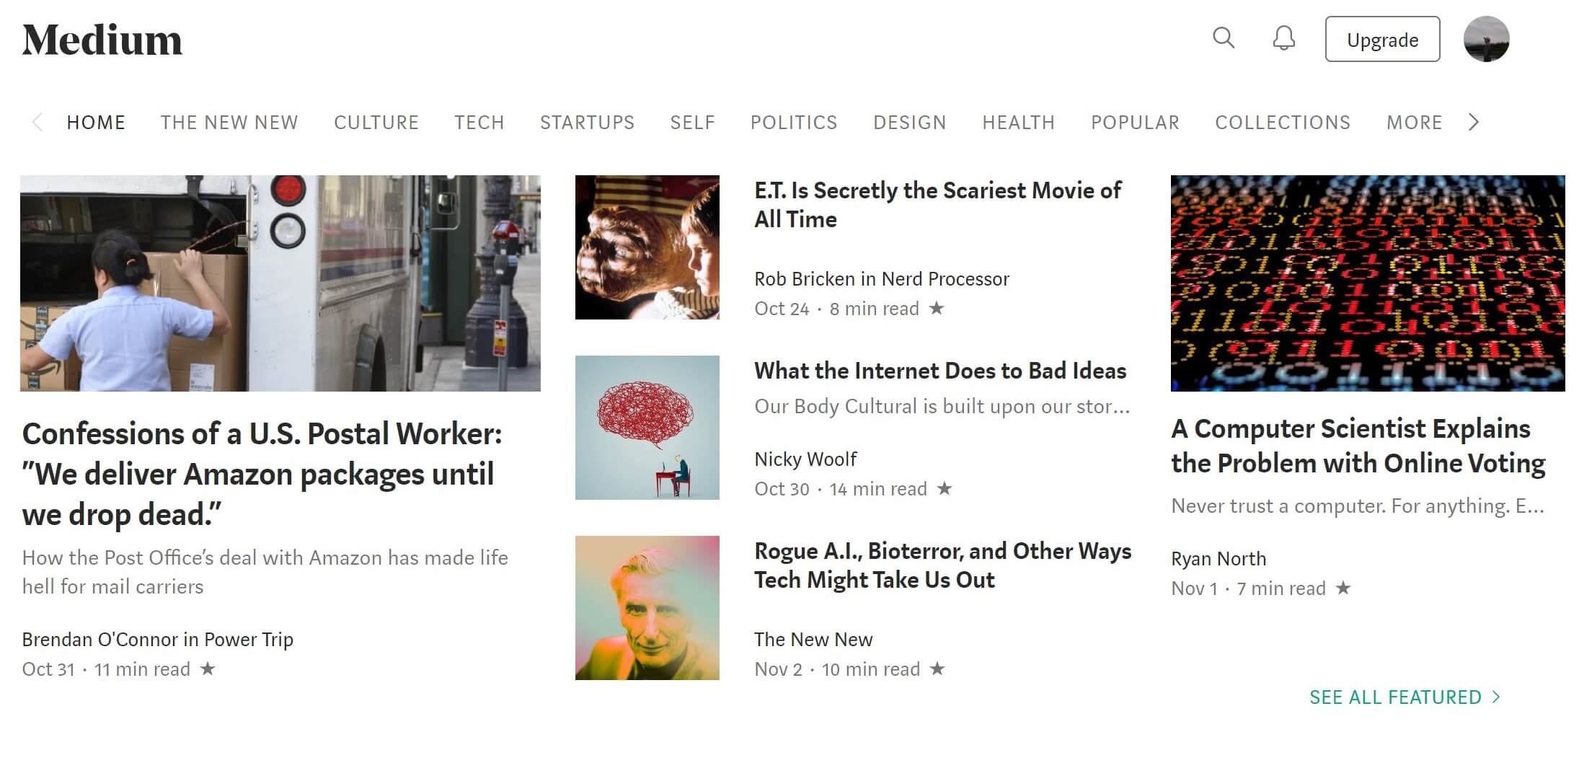Viewport: 1592px width, 776px height.
Task: Click the Medium logo
Action: tap(102, 40)
